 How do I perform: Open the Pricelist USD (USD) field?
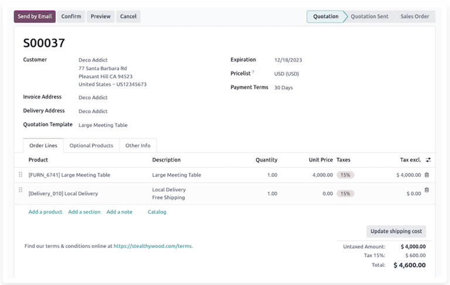click(x=287, y=74)
